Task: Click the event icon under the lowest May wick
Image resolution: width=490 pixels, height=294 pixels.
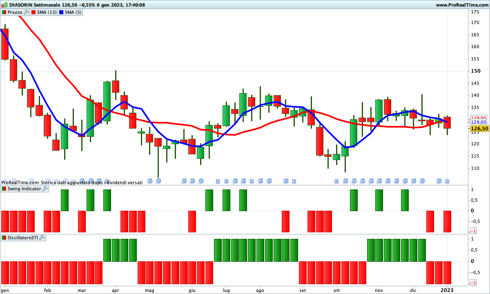Action: click(158, 180)
